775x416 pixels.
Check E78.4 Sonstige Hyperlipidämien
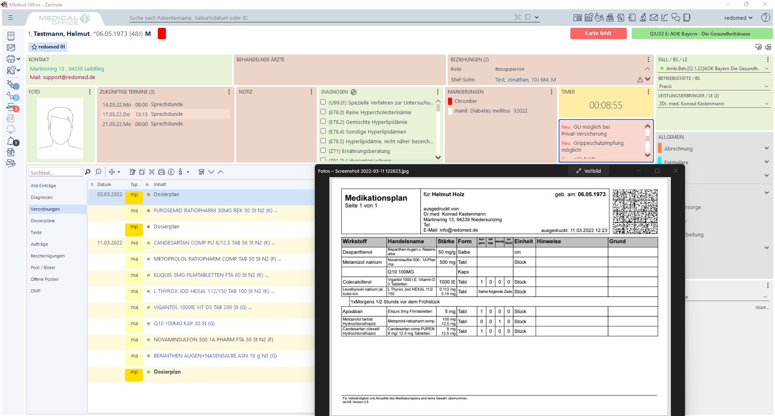(x=323, y=131)
